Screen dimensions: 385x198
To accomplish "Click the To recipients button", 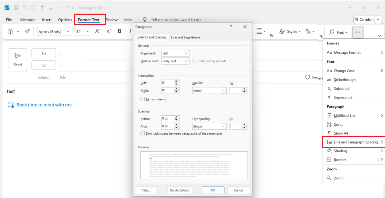I will point(44,53).
